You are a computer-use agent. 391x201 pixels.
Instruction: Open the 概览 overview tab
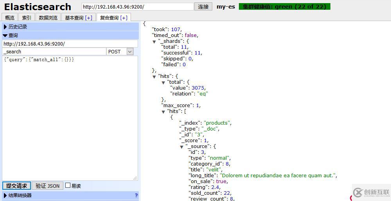pos(9,18)
